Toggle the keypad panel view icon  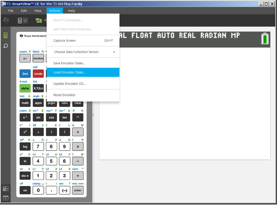click(x=6, y=189)
